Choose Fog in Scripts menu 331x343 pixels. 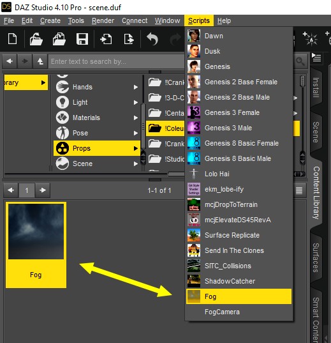[239, 296]
